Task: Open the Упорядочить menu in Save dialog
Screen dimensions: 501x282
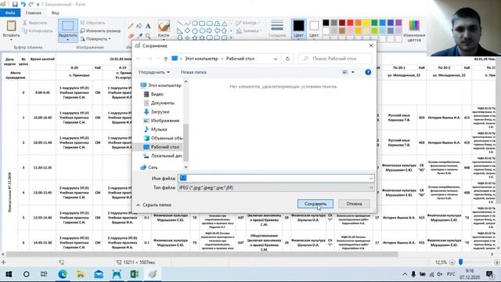Action: 153,72
